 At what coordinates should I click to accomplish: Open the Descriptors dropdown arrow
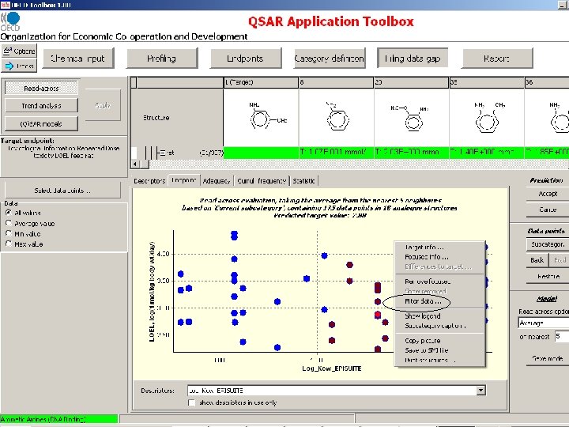(480, 391)
